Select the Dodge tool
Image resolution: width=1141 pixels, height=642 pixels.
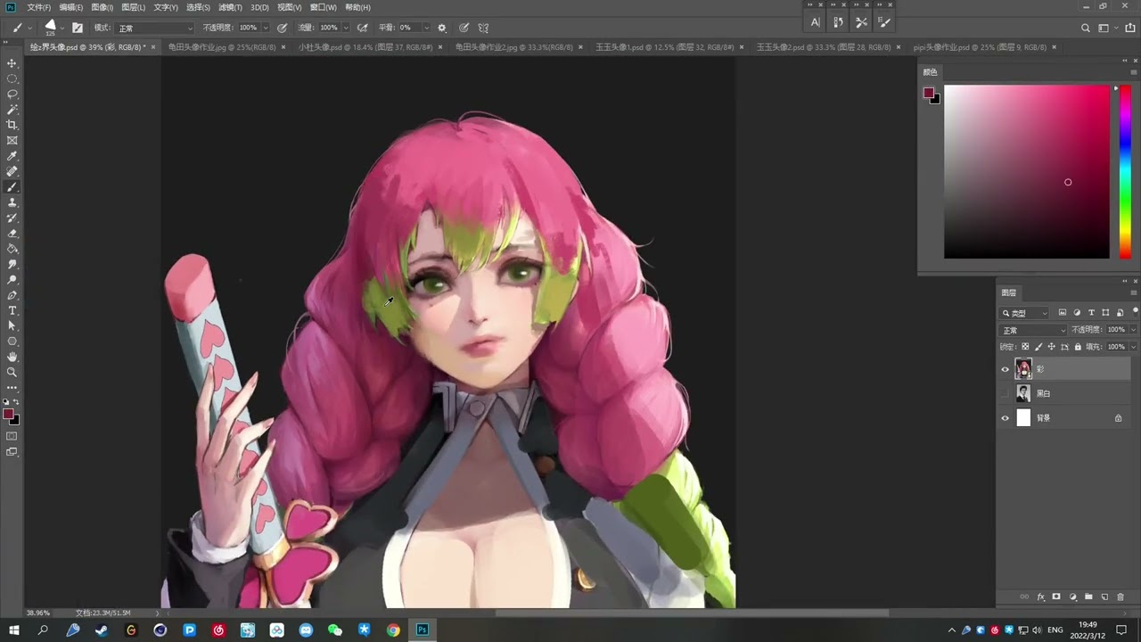[x=12, y=280]
